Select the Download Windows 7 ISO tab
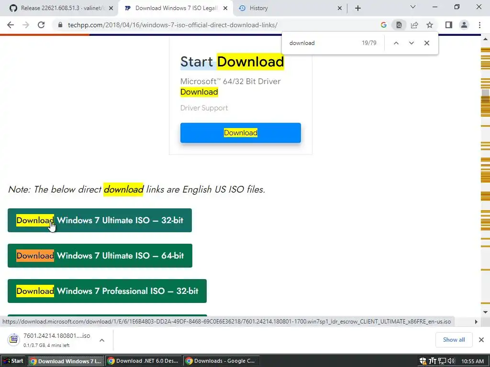Screen dimensions: 490x367 click(176, 8)
